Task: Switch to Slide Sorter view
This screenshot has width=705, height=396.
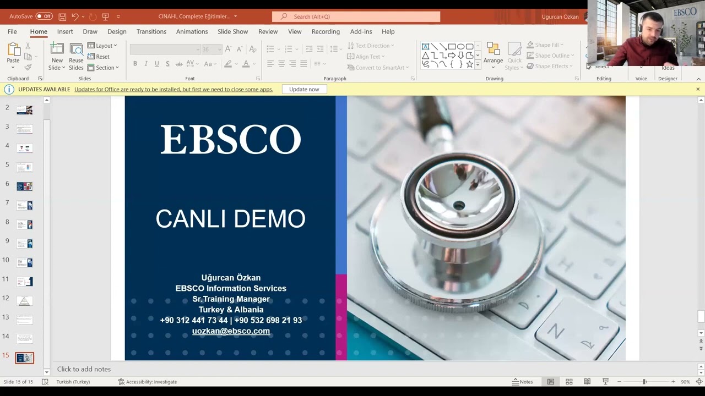Action: click(569, 382)
